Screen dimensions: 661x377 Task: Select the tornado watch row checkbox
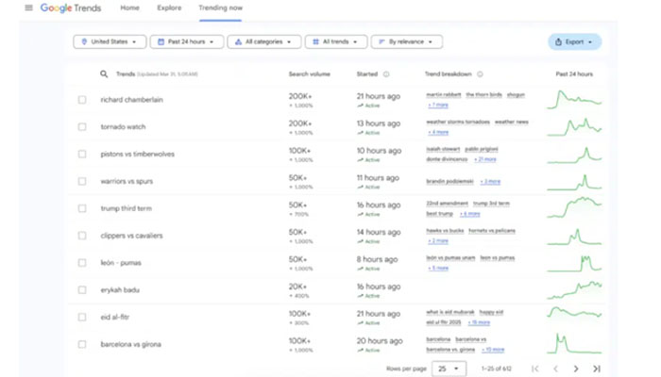pos(82,126)
